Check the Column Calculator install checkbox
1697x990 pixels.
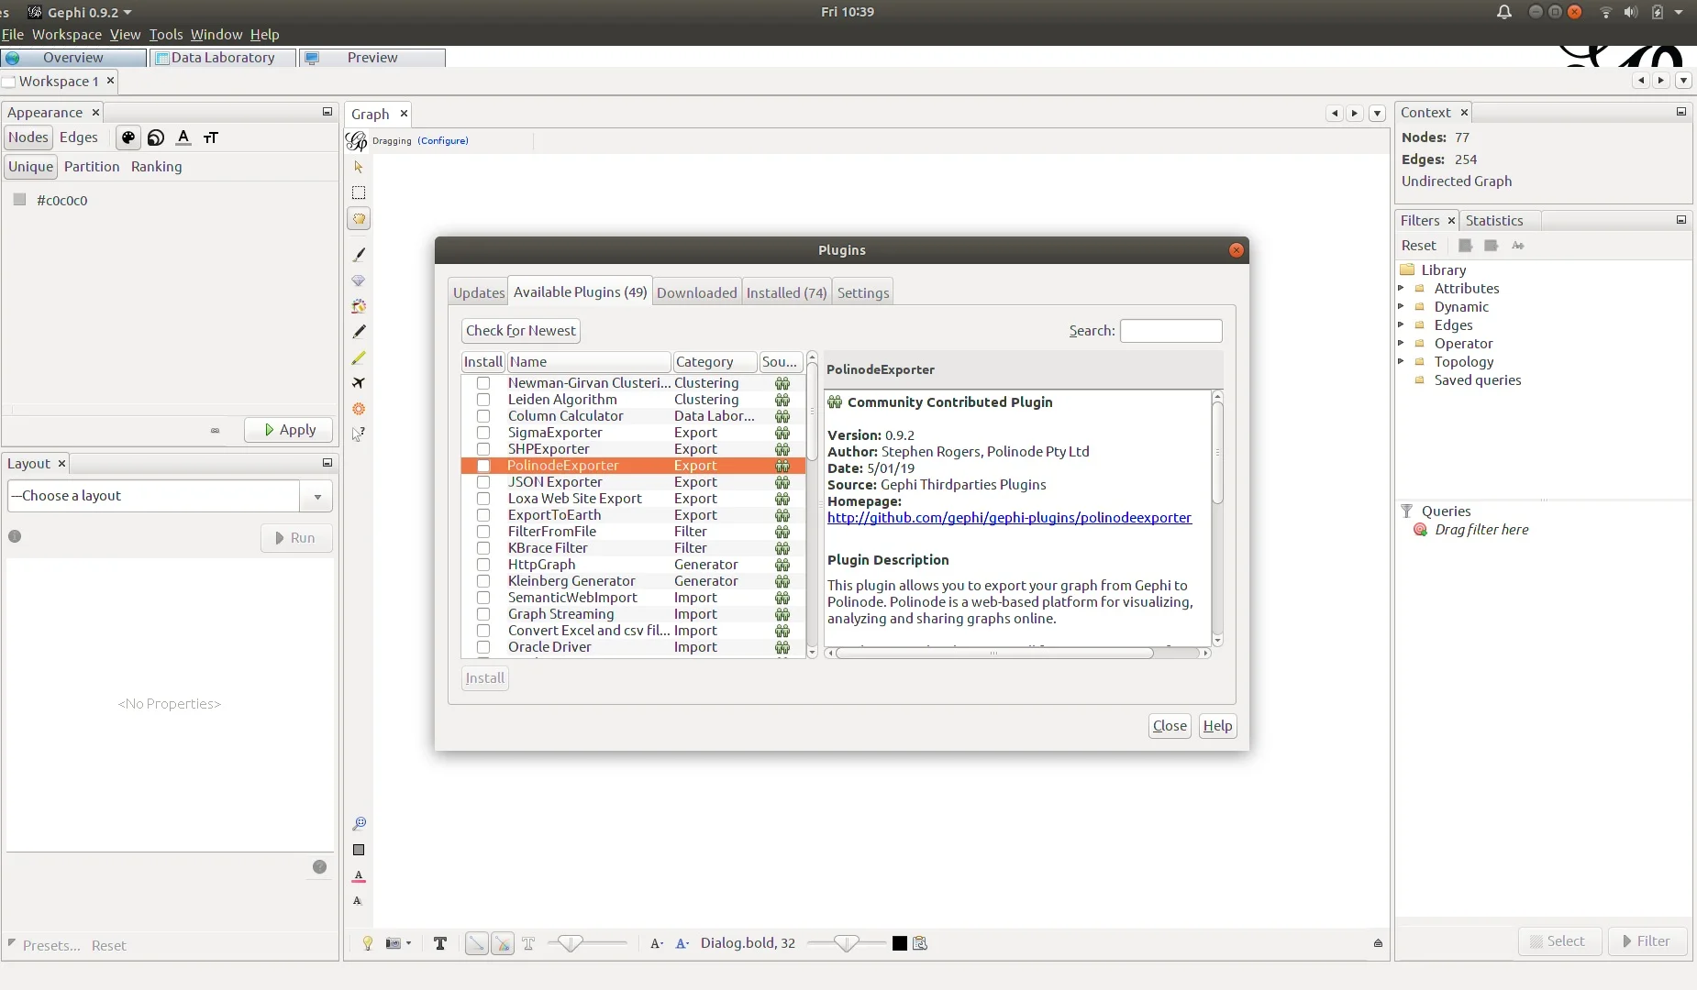point(483,416)
